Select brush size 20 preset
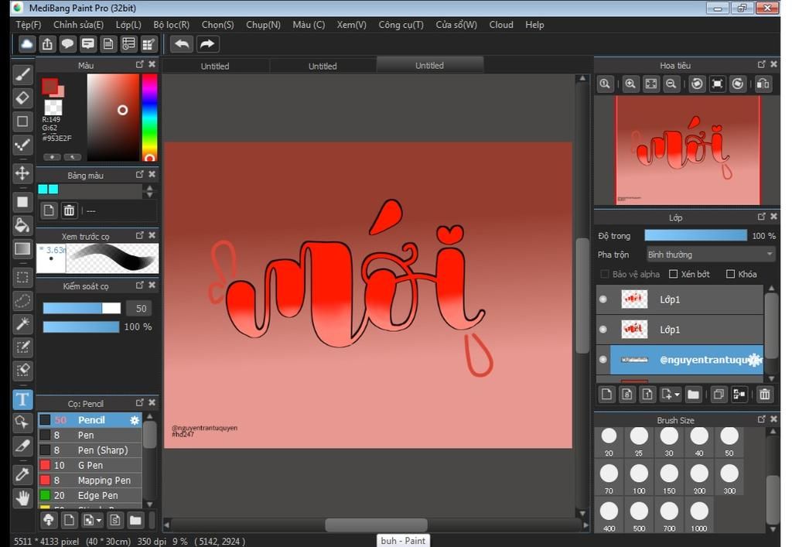This screenshot has width=792, height=547. point(609,442)
